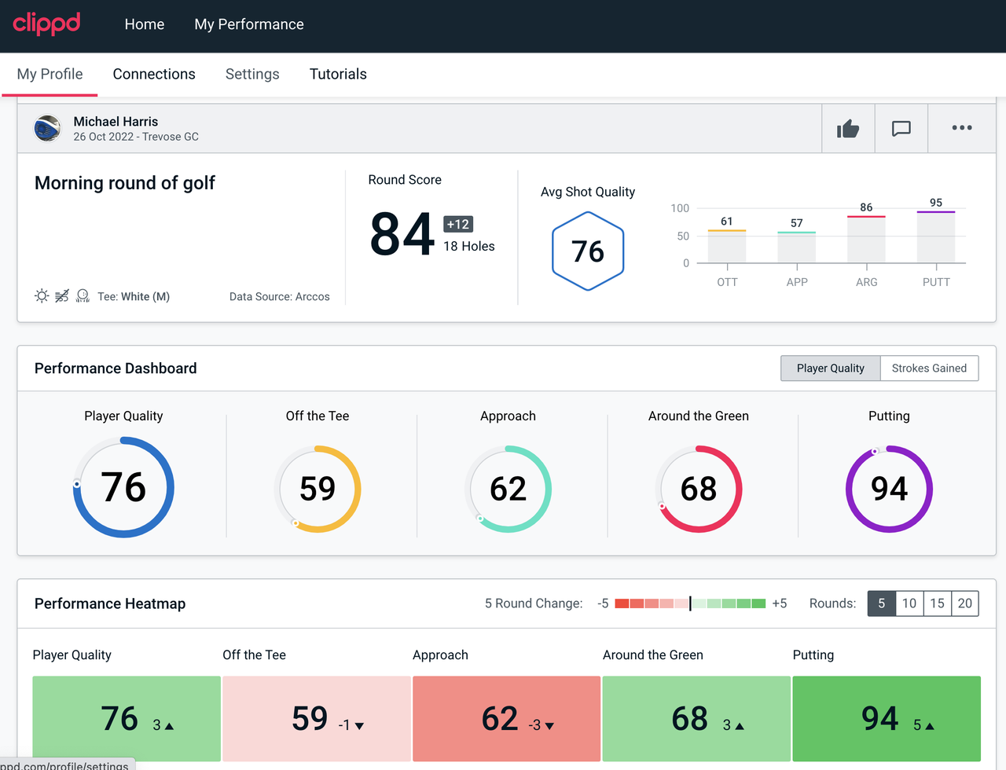The image size is (1006, 770).
Task: Open the three-dot more options menu
Action: [x=962, y=128]
